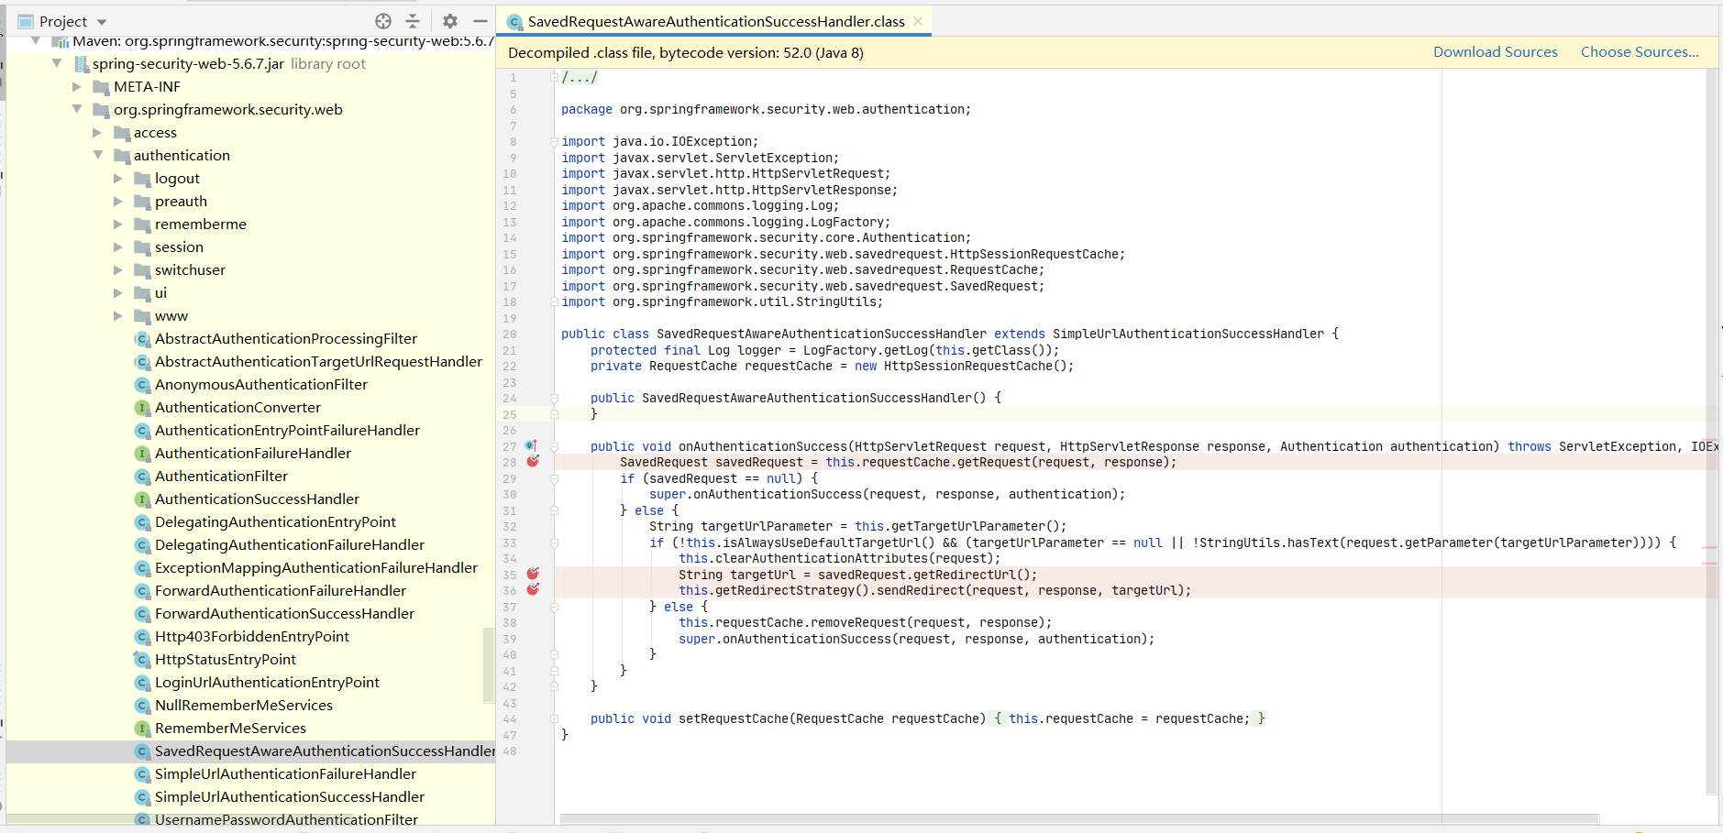This screenshot has width=1723, height=833.
Task: Click the Collapse All icon in Project panel
Action: (x=413, y=21)
